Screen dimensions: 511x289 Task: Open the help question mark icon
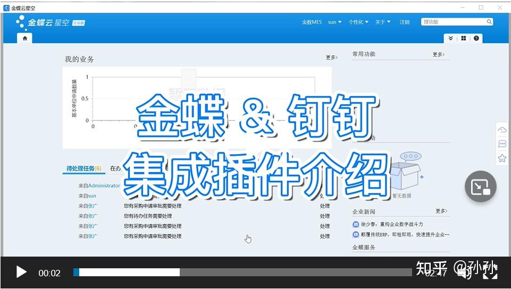pyautogui.click(x=476, y=38)
